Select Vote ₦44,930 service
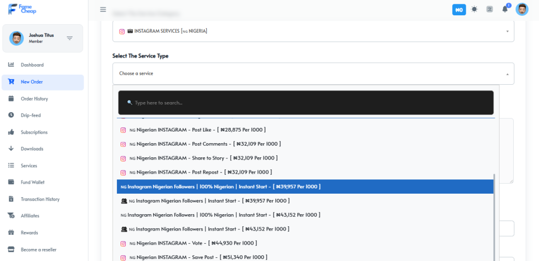 click(x=305, y=243)
